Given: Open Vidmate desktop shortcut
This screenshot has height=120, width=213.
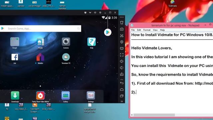Looking at the screenshot, I should [172, 4].
